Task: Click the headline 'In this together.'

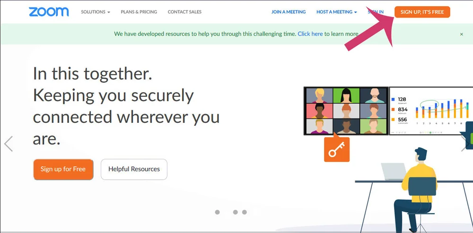Action: tap(92, 73)
